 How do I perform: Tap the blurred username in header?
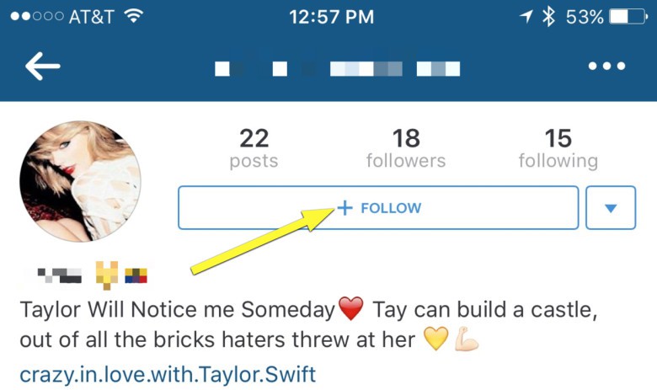(337, 69)
